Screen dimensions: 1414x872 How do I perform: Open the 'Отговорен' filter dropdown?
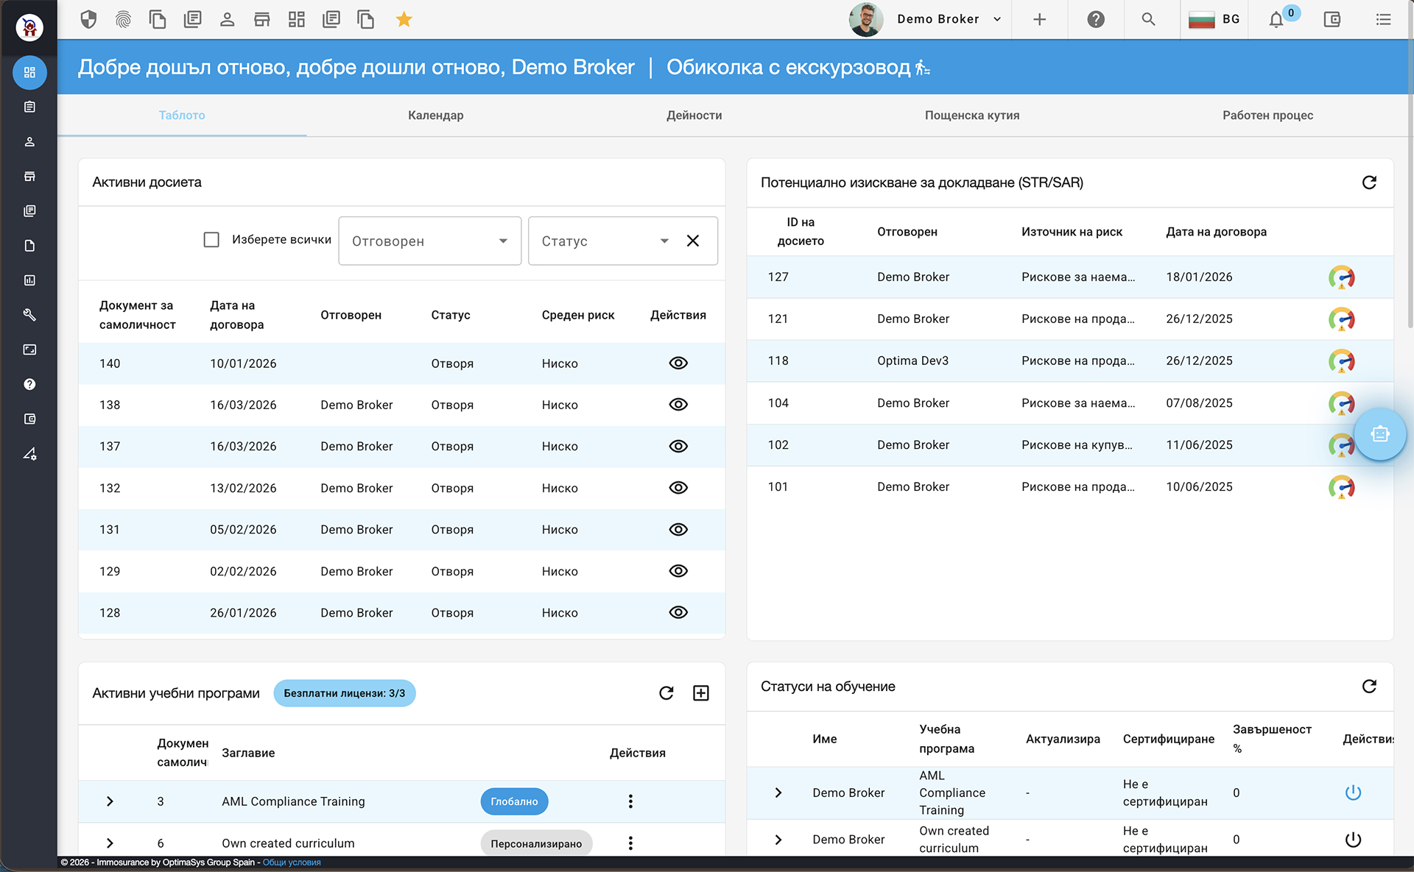429,241
